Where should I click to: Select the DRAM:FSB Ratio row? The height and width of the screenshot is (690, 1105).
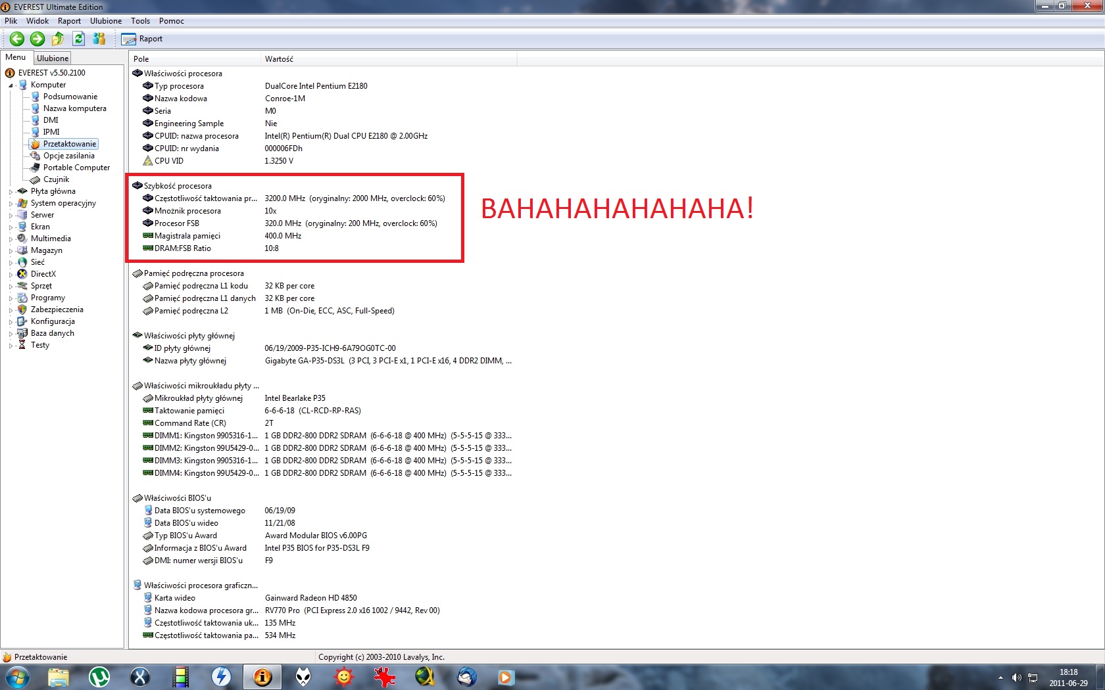tap(322, 248)
